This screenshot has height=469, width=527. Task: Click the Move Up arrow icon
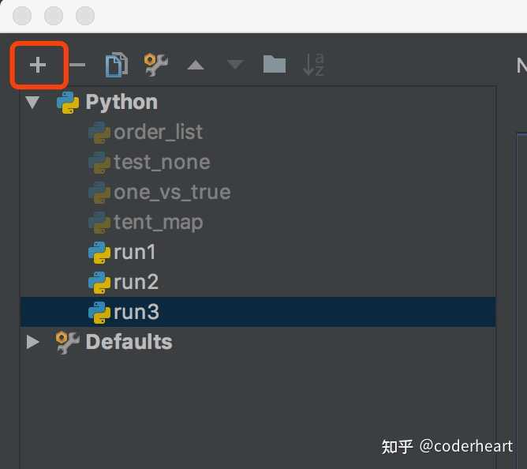[196, 66]
